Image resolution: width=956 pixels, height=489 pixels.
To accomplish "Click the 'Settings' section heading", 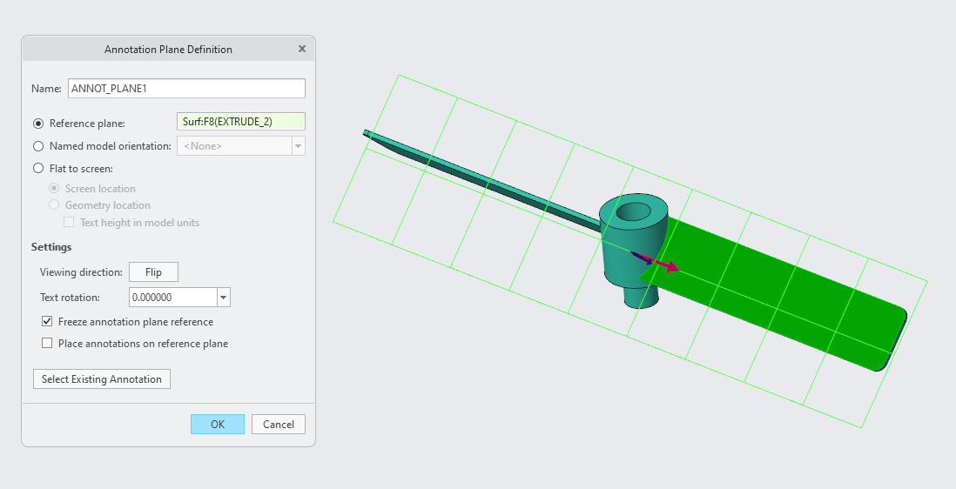I will (51, 246).
